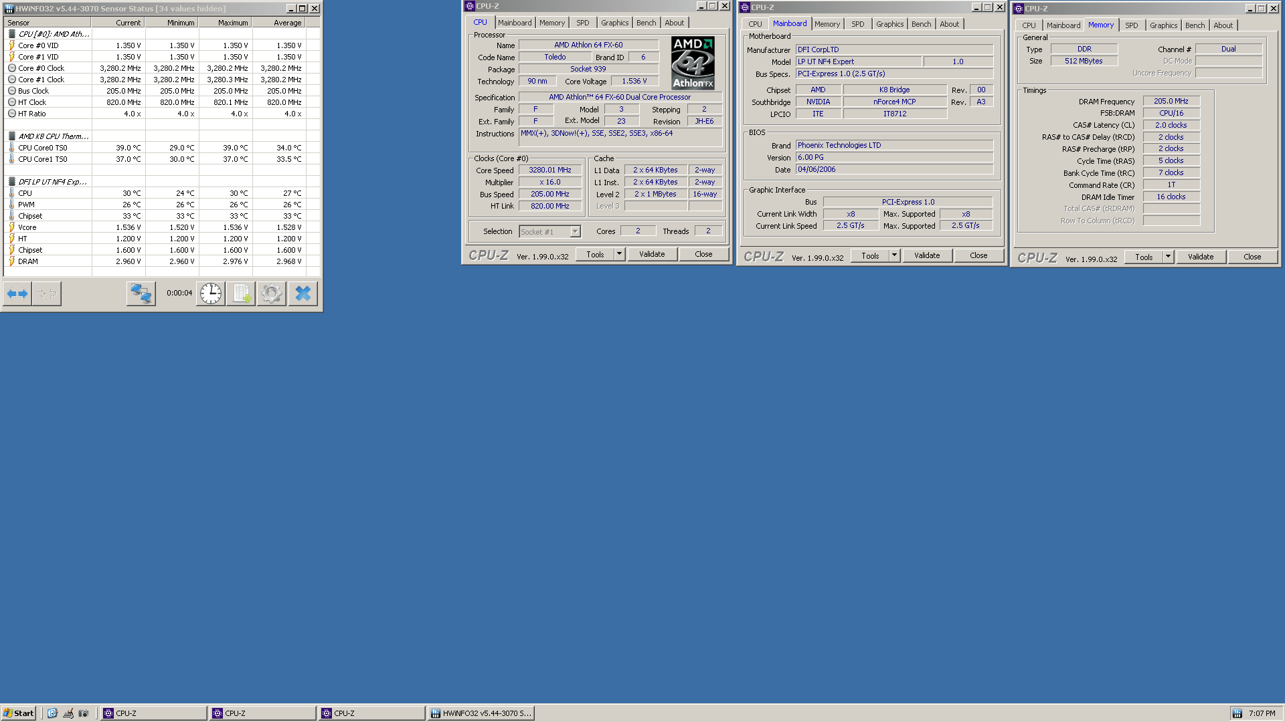Switch to CPU tab in the Memory CPU-Z window
This screenshot has width=1285, height=722.
click(1029, 25)
